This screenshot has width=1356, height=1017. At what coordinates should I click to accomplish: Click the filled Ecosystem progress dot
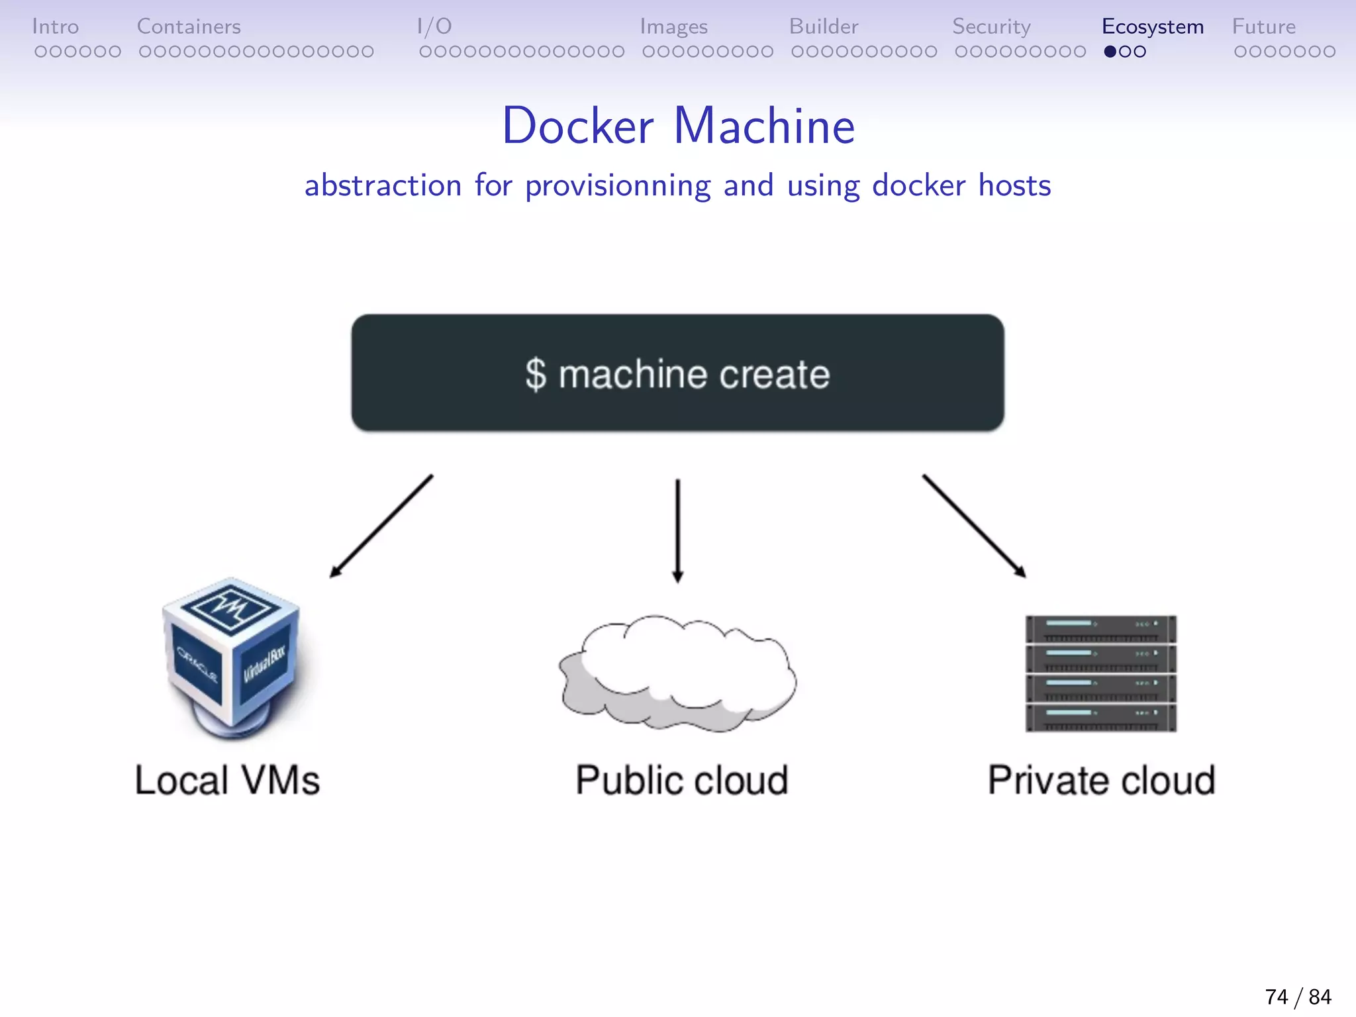pos(1110,52)
